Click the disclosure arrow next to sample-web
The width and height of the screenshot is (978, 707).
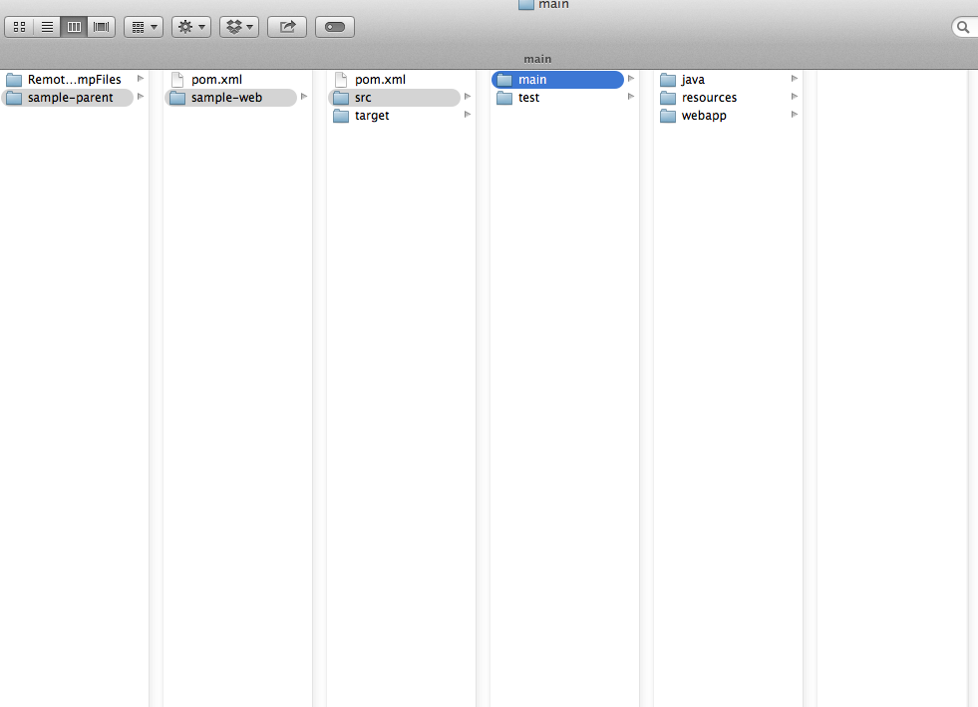[x=304, y=97]
